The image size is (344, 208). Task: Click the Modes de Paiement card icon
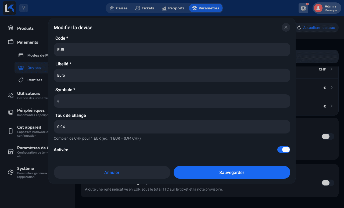click(x=21, y=55)
